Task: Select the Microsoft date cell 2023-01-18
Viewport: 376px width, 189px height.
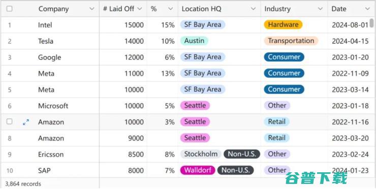Action: pos(351,106)
